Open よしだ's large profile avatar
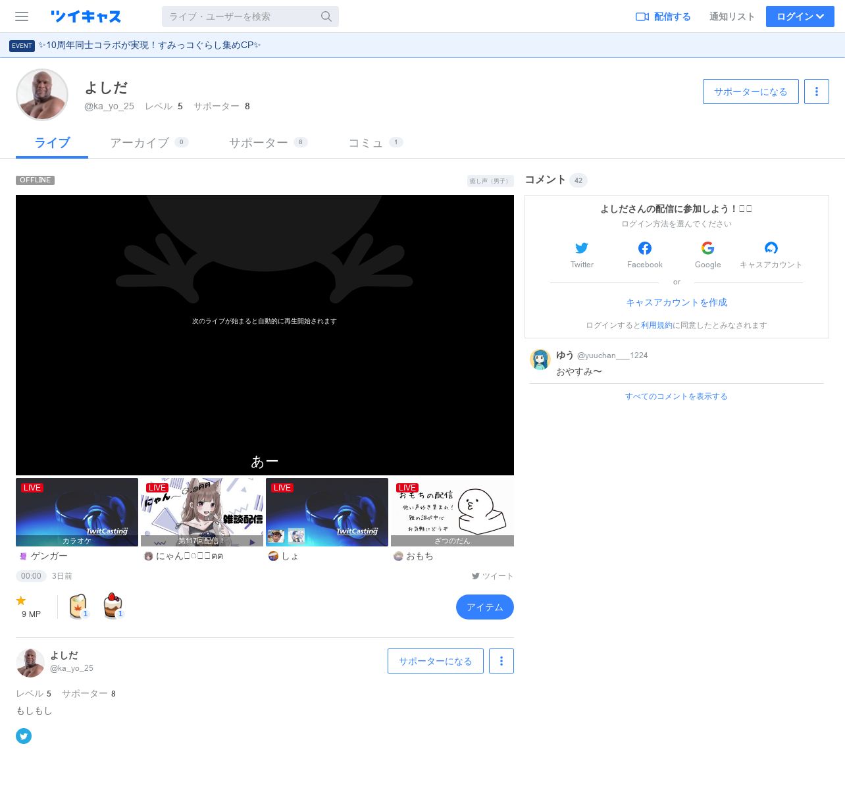845x792 pixels. pos(42,95)
